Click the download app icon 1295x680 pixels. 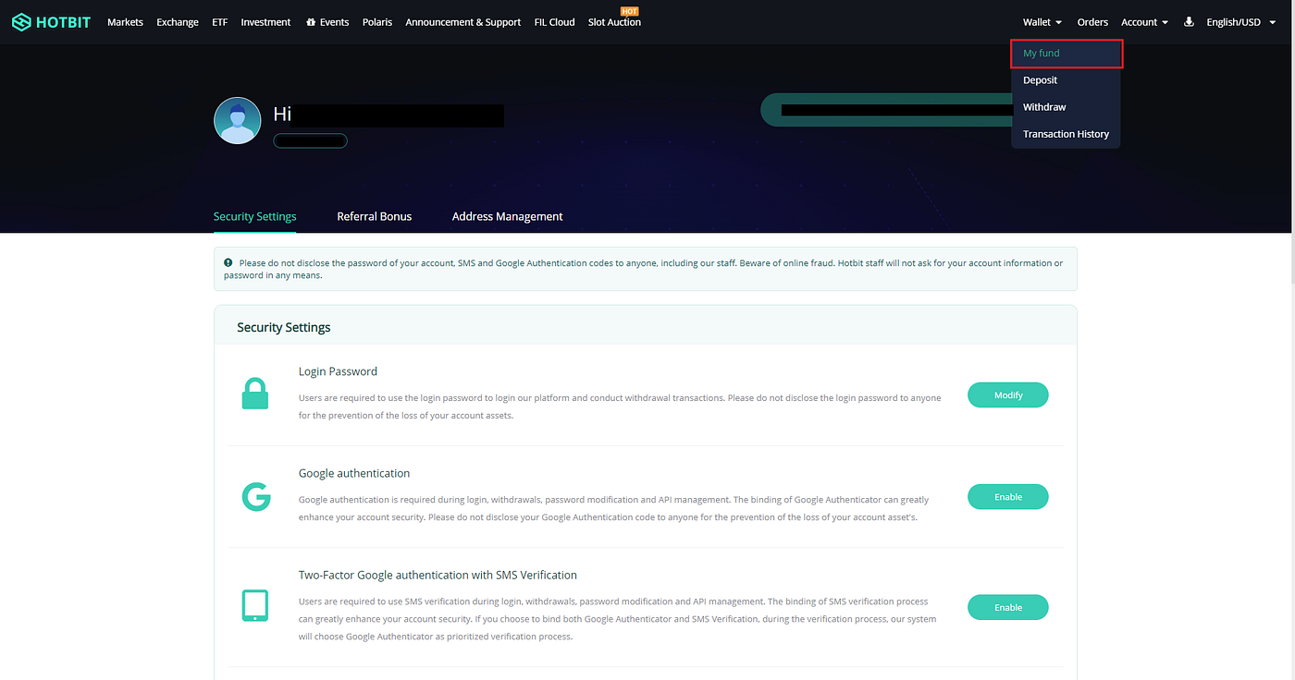tap(1189, 22)
